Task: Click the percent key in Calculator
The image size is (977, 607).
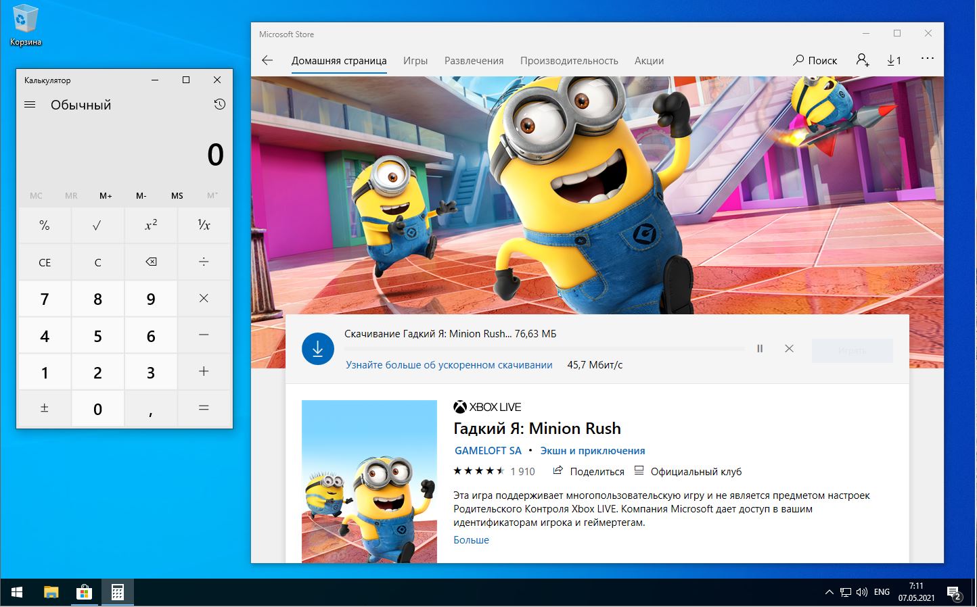Action: (x=45, y=225)
